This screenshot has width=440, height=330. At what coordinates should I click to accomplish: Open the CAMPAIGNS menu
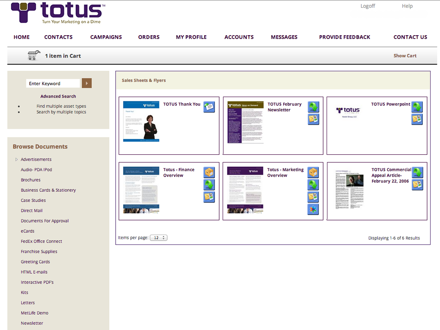106,37
